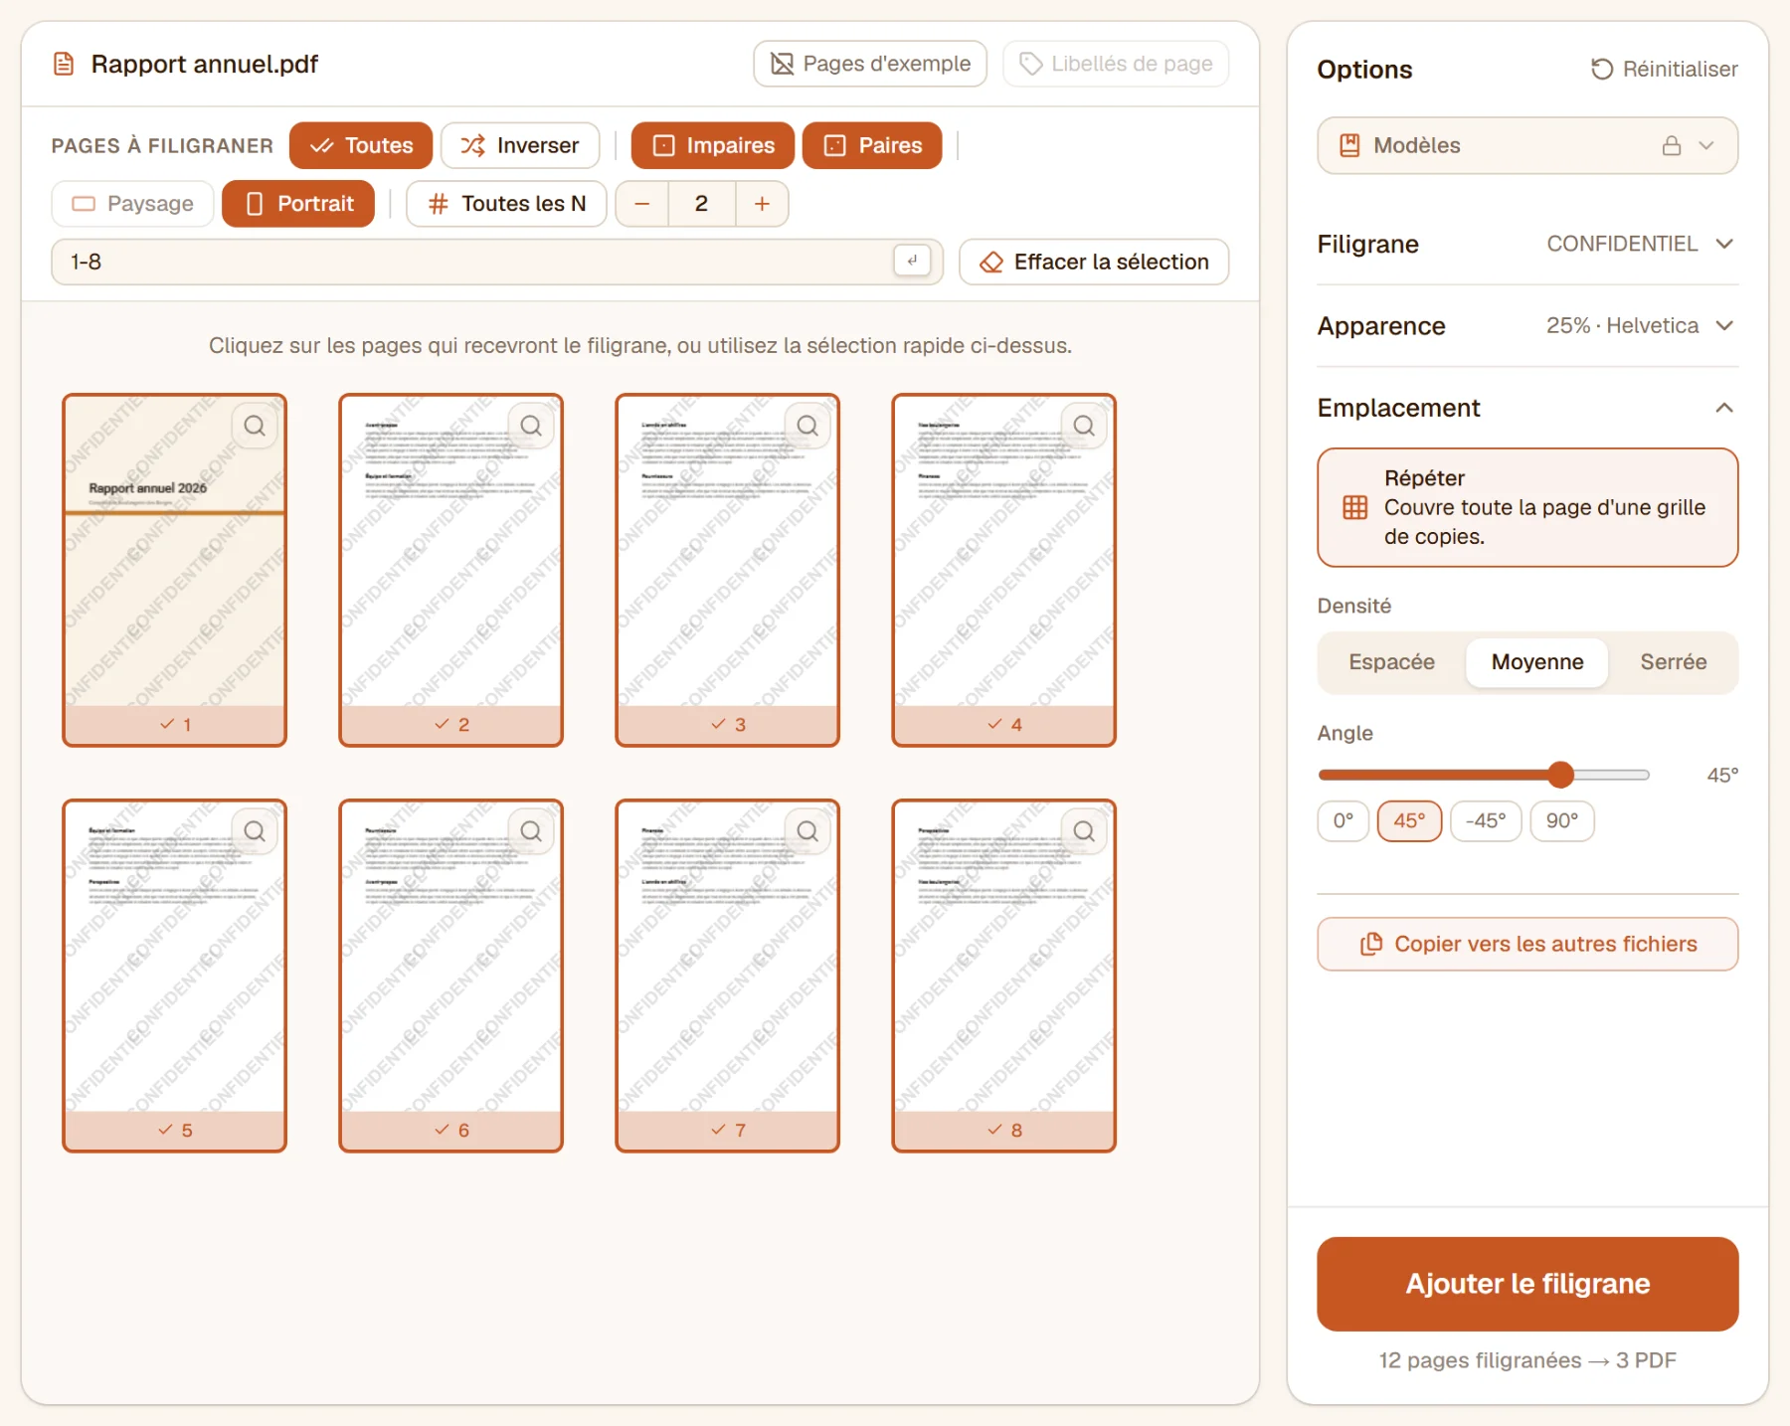Set angle preset to 0°
The width and height of the screenshot is (1790, 1426).
tap(1343, 821)
